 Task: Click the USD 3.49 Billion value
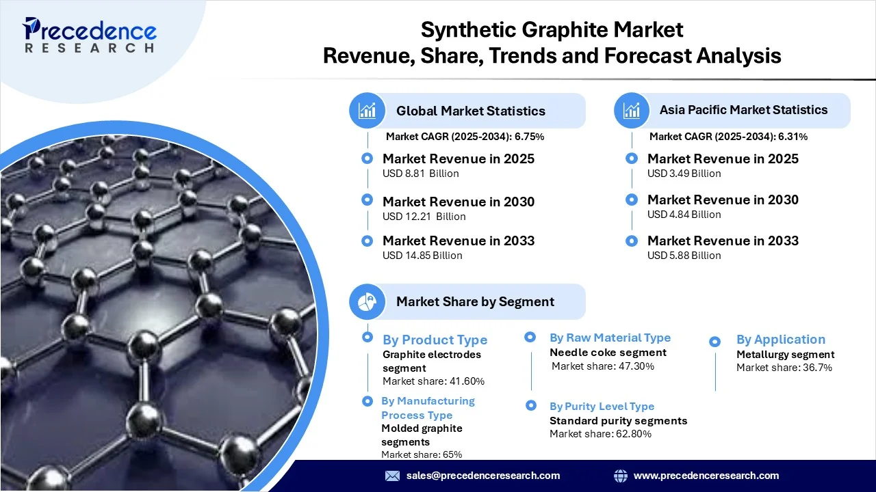684,174
